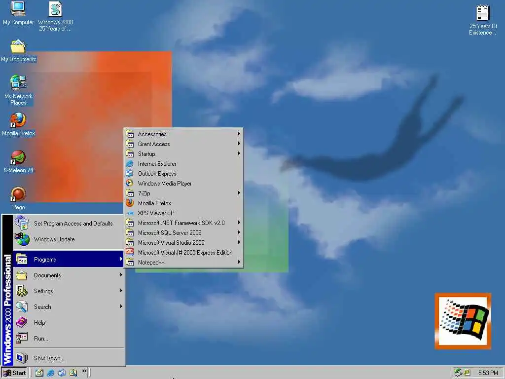Select Settings in the Start menu
Image resolution: width=505 pixels, height=379 pixels.
click(x=69, y=291)
